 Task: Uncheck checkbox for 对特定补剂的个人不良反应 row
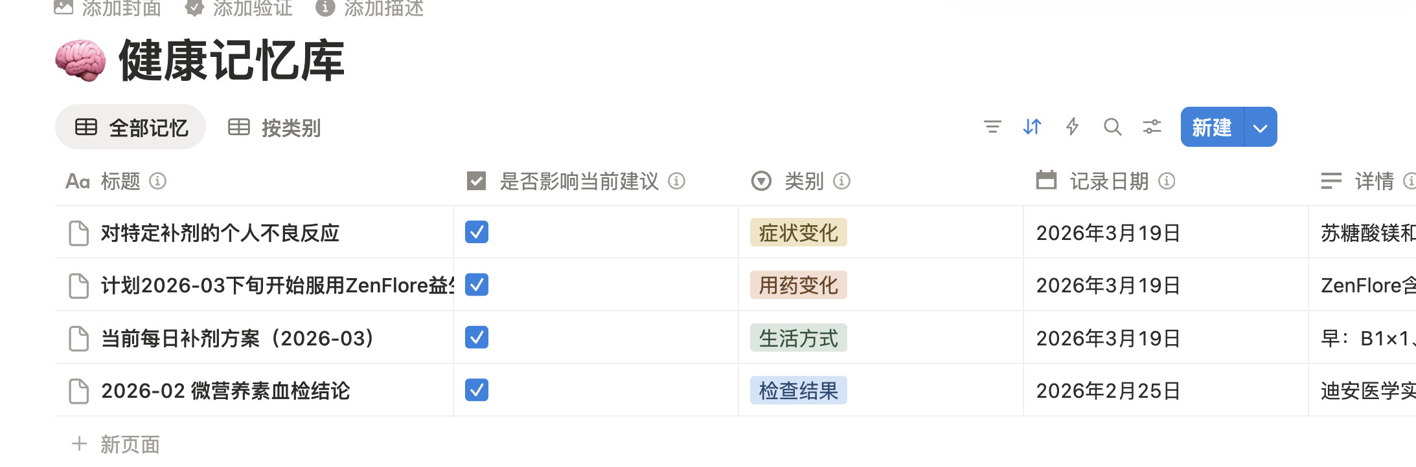[477, 232]
